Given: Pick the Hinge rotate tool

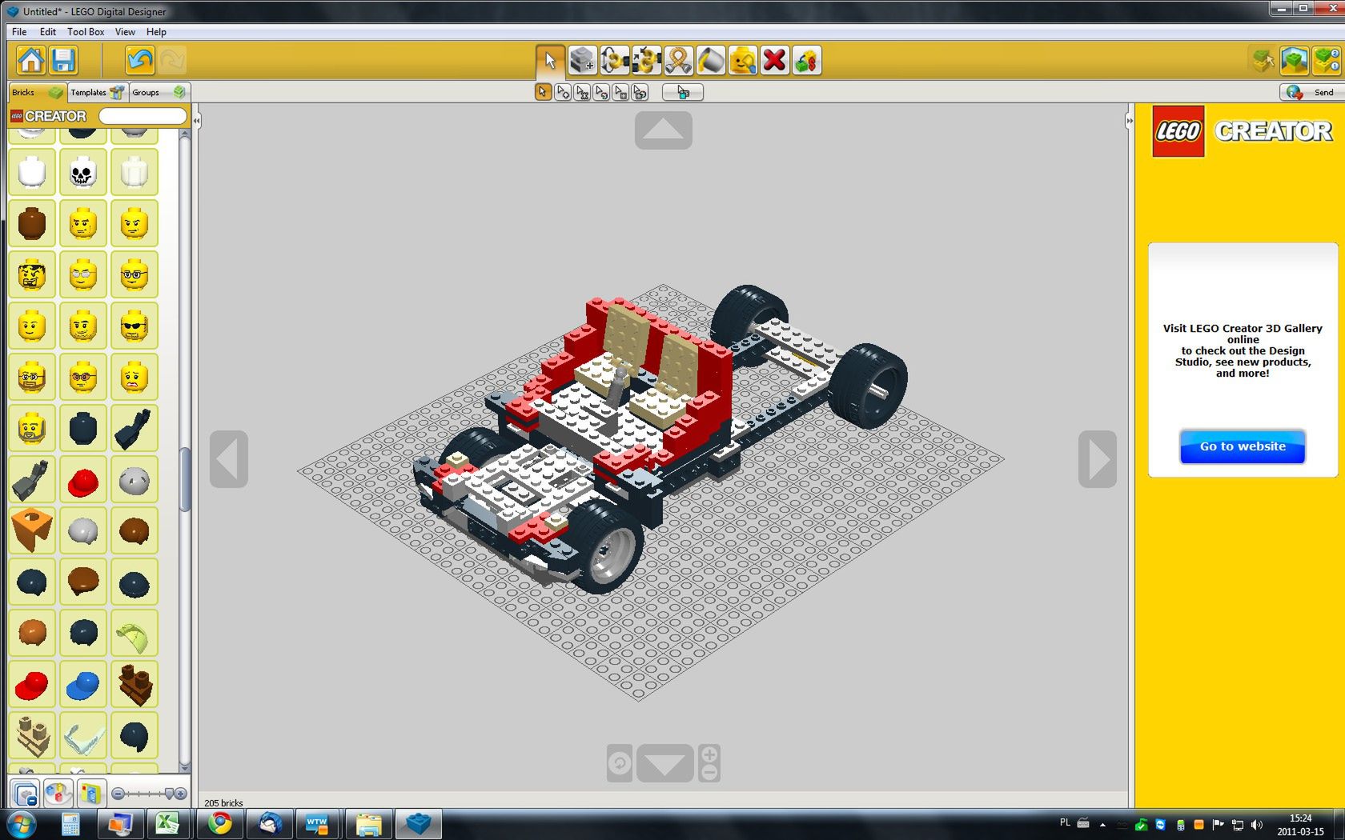Looking at the screenshot, I should click(614, 61).
